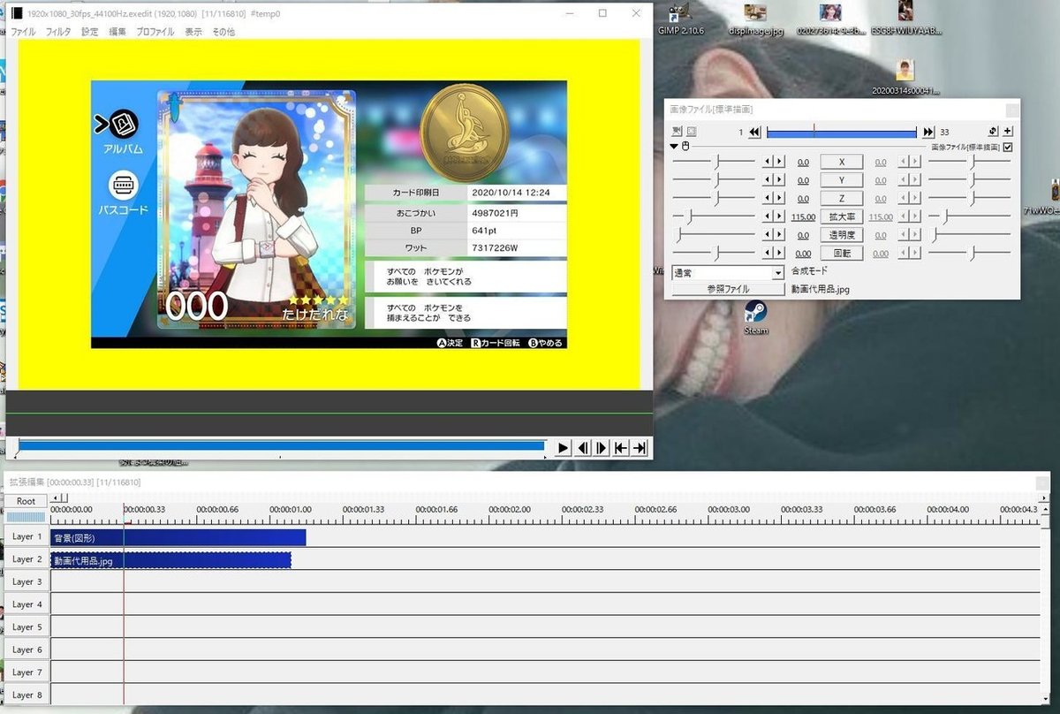Collapse the 画像ファイル section triangle

[674, 147]
